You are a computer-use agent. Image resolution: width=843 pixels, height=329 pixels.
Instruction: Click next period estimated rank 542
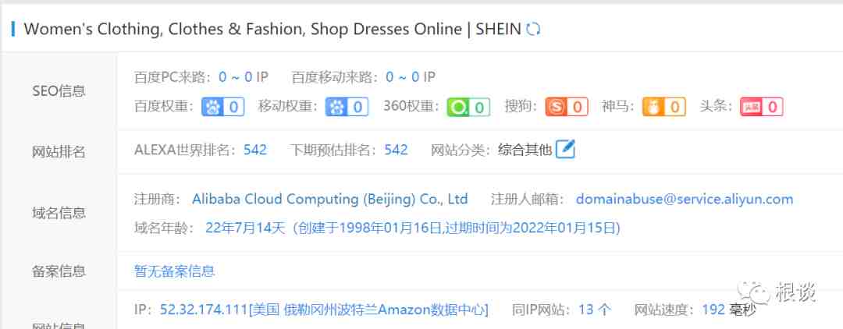click(396, 150)
